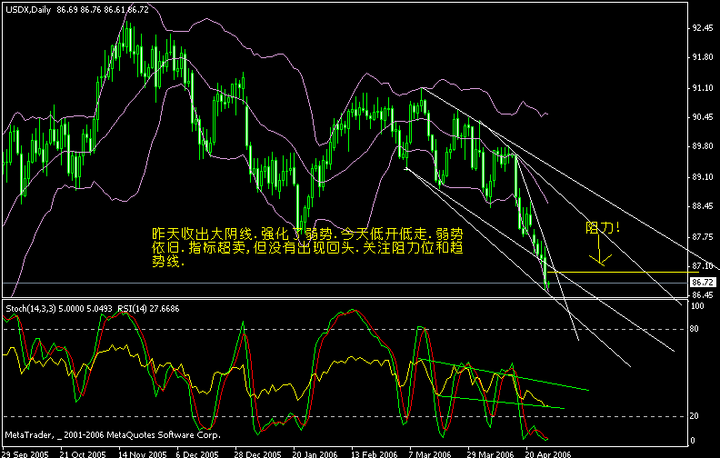Click the 29 Sep 2005 date label
Screen dimensions: 720x458
25,453
